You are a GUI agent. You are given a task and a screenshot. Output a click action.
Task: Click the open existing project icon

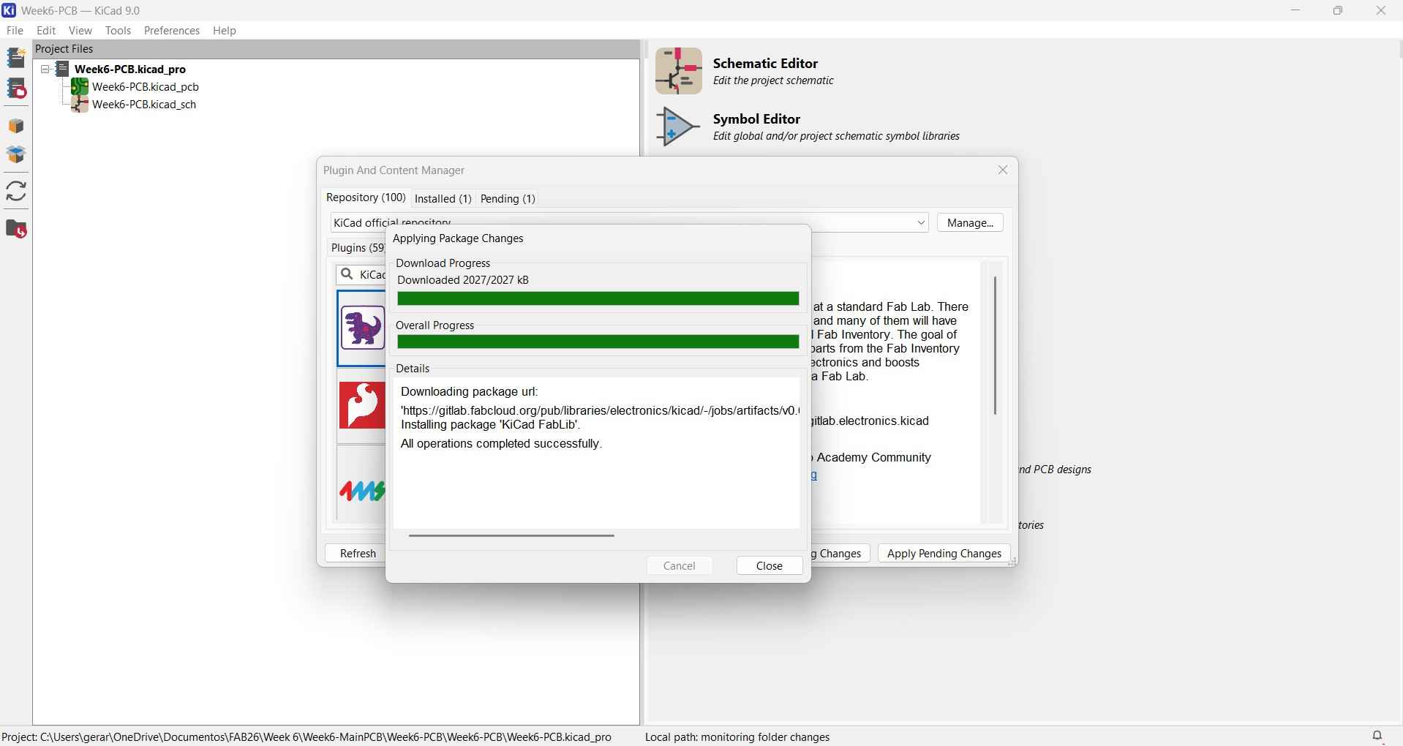[x=16, y=89]
